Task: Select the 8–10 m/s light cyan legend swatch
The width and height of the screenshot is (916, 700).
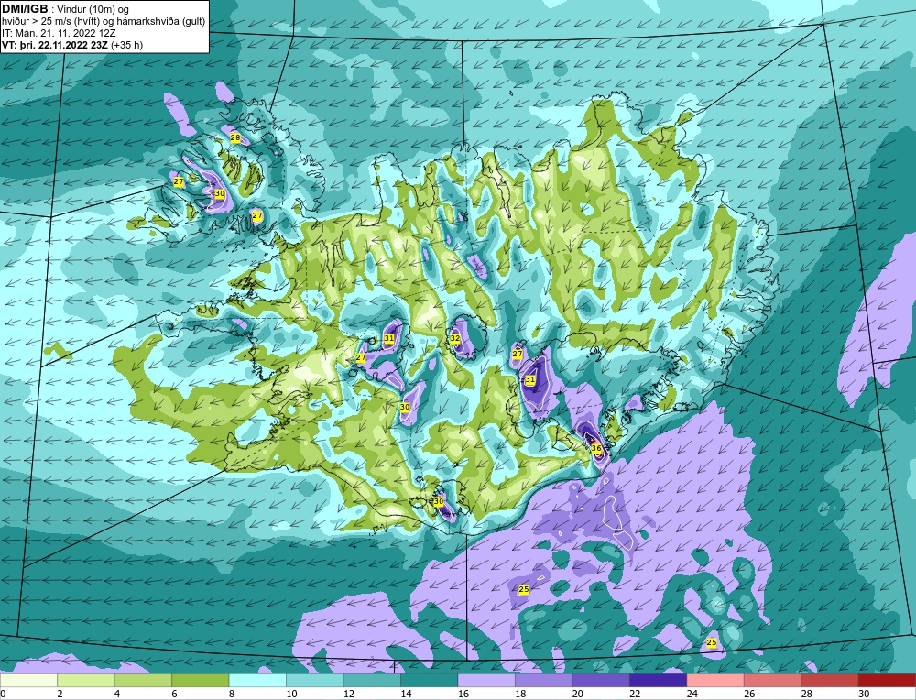Action: coord(257,680)
